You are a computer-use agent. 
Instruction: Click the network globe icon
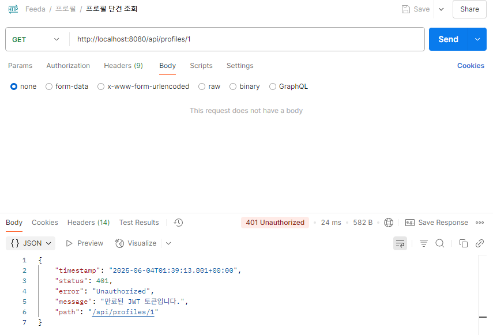coord(389,223)
